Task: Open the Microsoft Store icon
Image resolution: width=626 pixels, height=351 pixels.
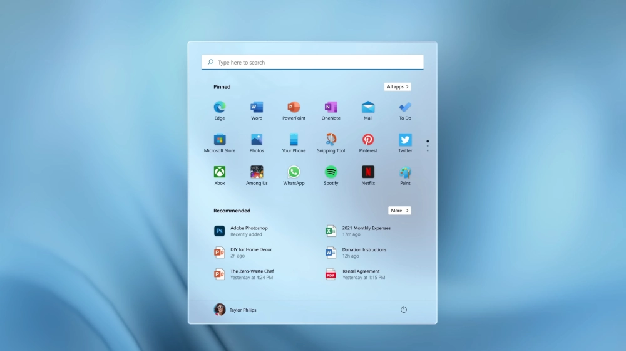Action: (220, 140)
